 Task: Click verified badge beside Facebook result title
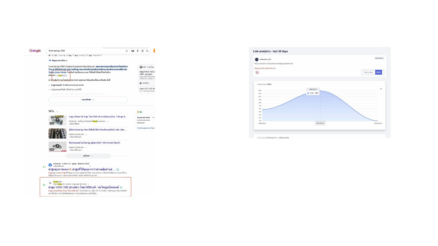[x=118, y=170]
